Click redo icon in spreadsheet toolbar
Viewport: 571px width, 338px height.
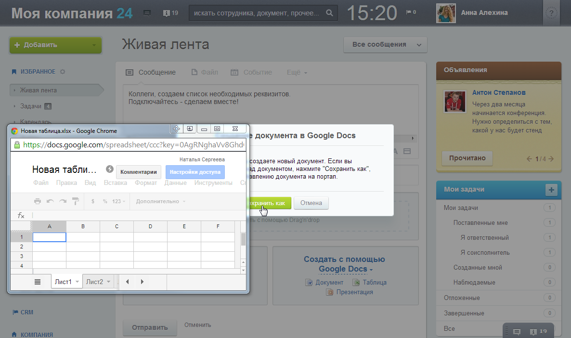(63, 201)
